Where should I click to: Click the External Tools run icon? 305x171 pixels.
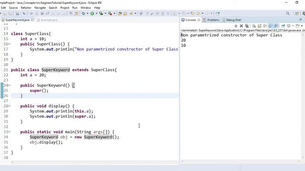click(x=110, y=13)
